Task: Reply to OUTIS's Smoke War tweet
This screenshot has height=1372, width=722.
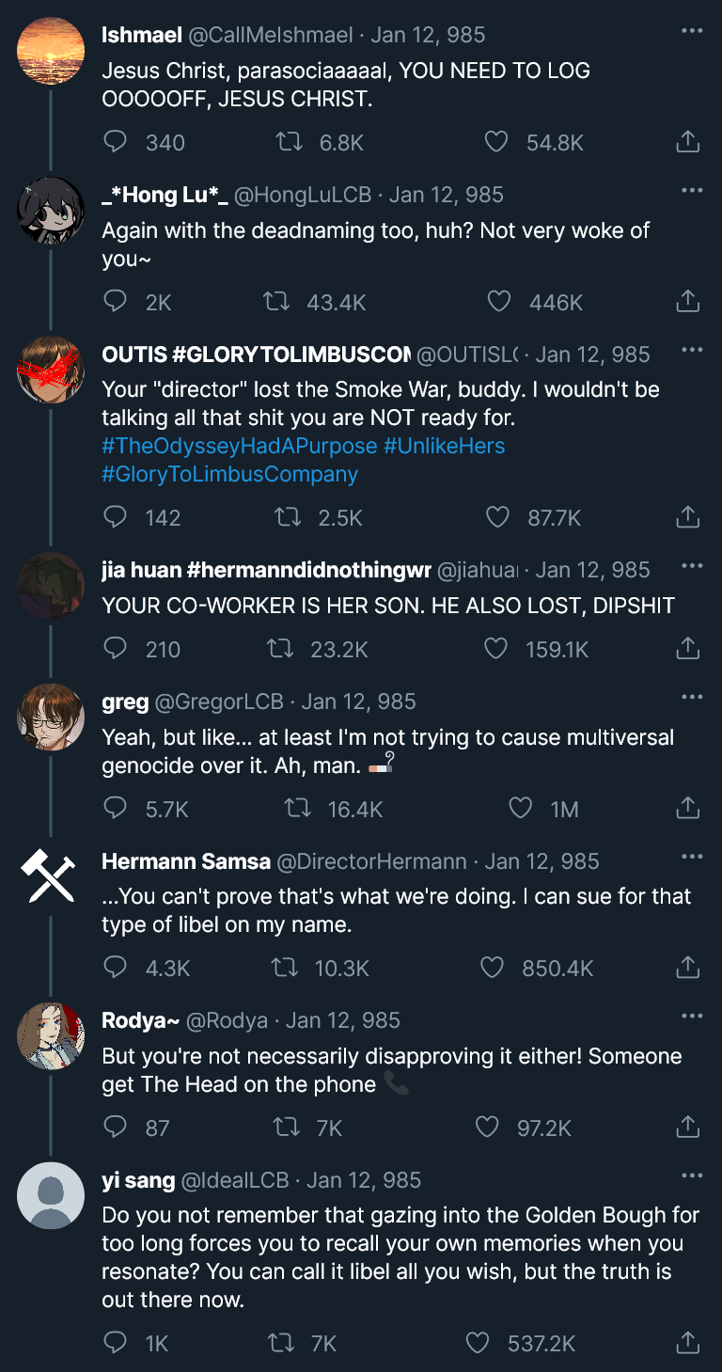Action: [x=115, y=517]
